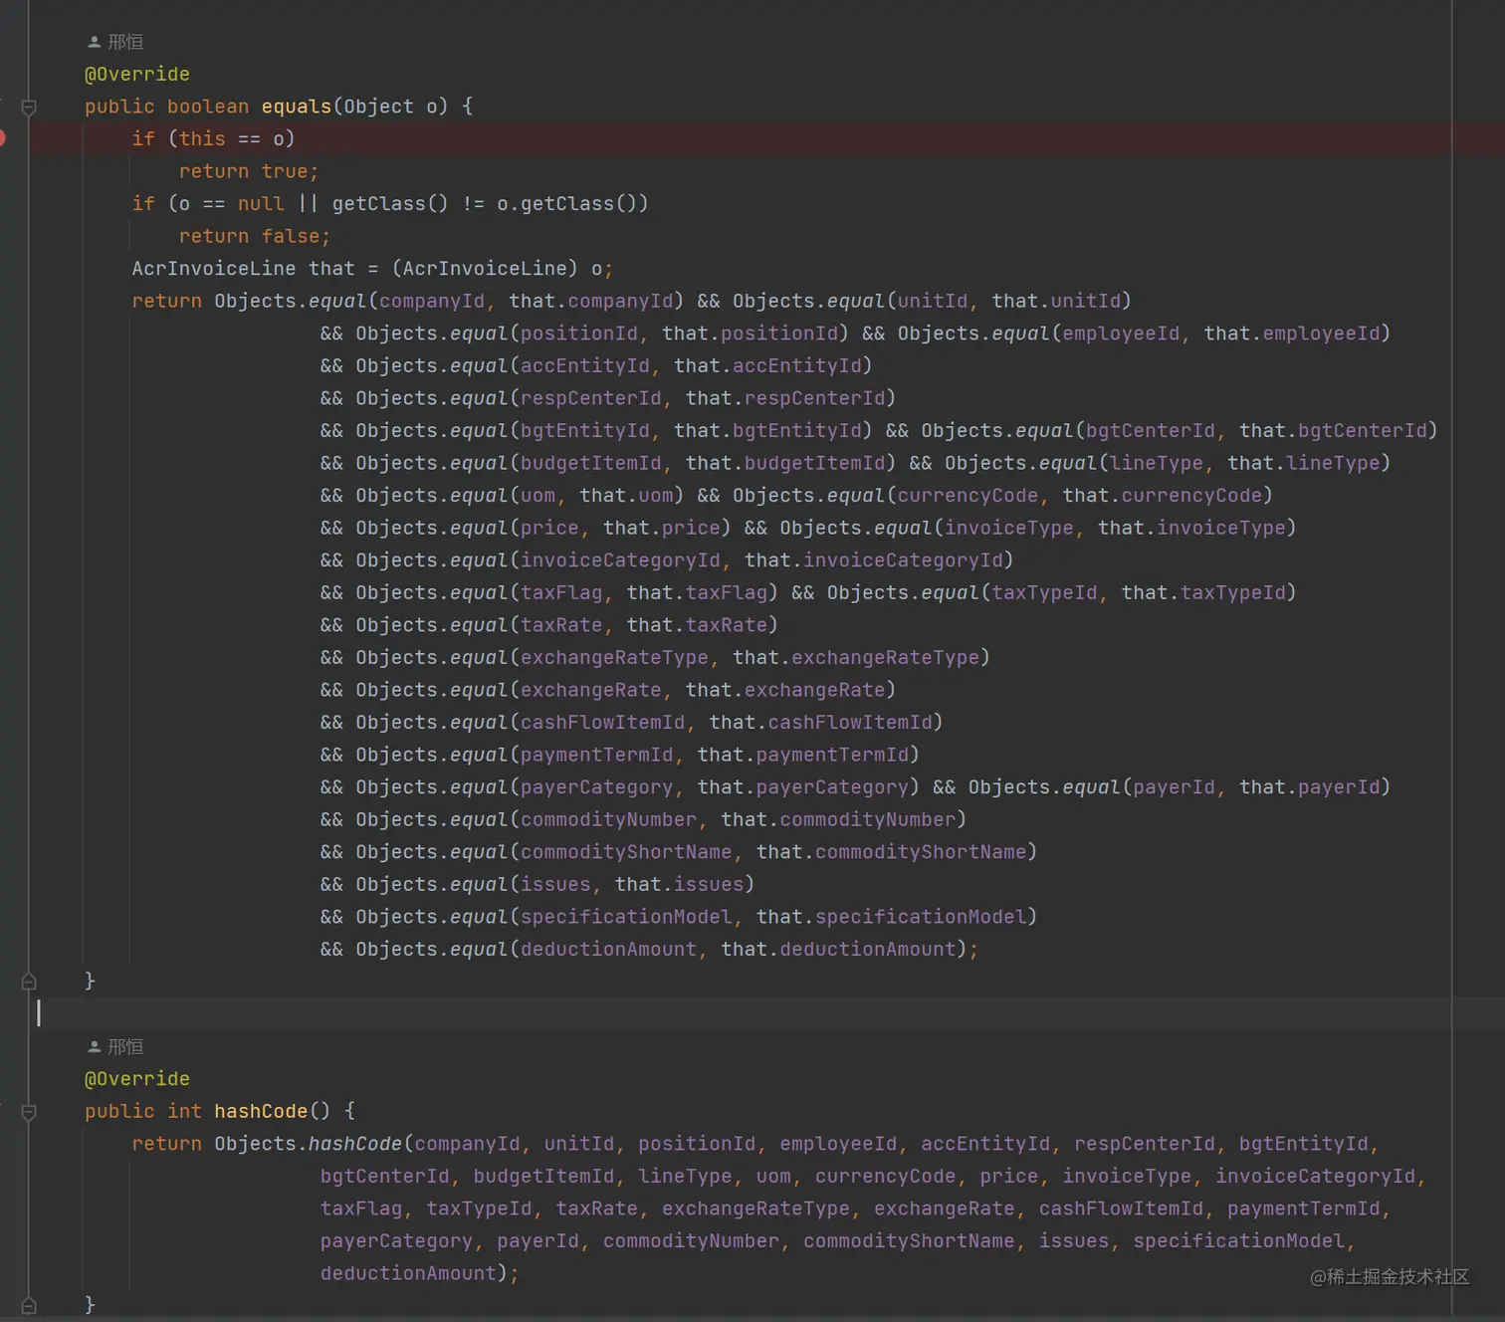Click 'that.accEntityId' in the equals comparison
The width and height of the screenshot is (1505, 1322).
(x=767, y=365)
